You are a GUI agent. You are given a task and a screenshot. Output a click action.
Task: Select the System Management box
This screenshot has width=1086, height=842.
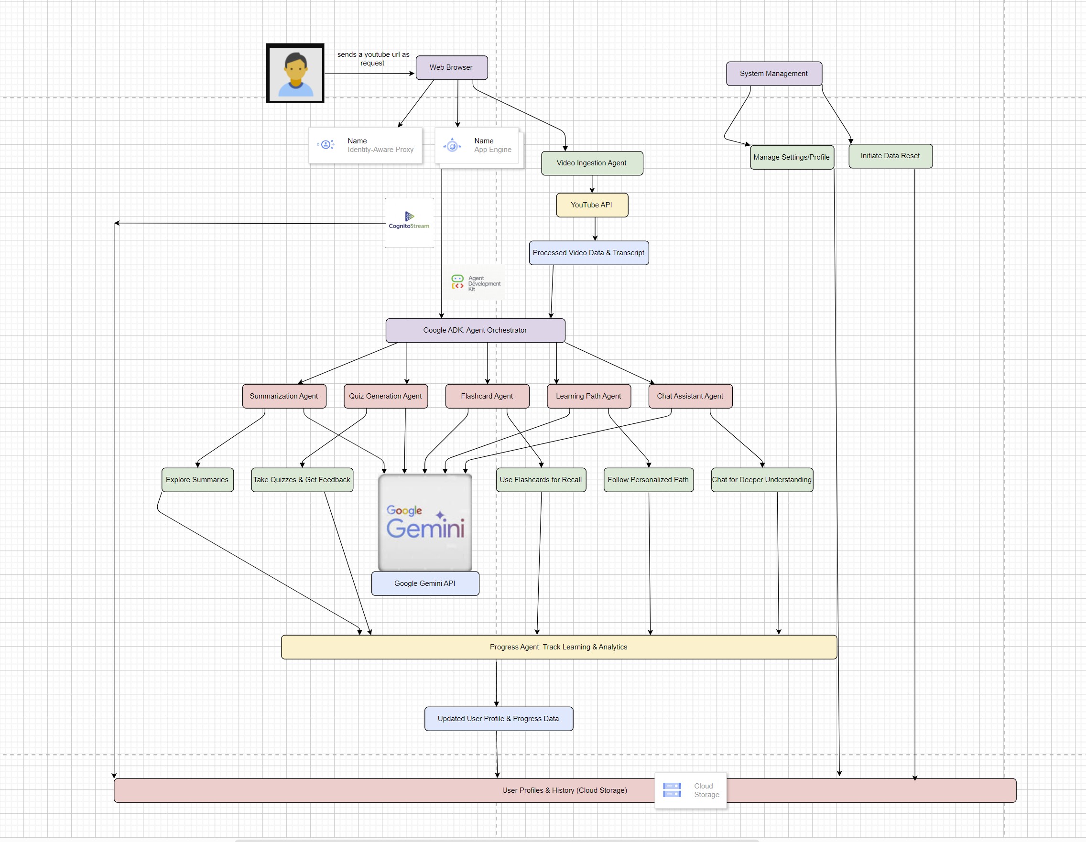773,74
